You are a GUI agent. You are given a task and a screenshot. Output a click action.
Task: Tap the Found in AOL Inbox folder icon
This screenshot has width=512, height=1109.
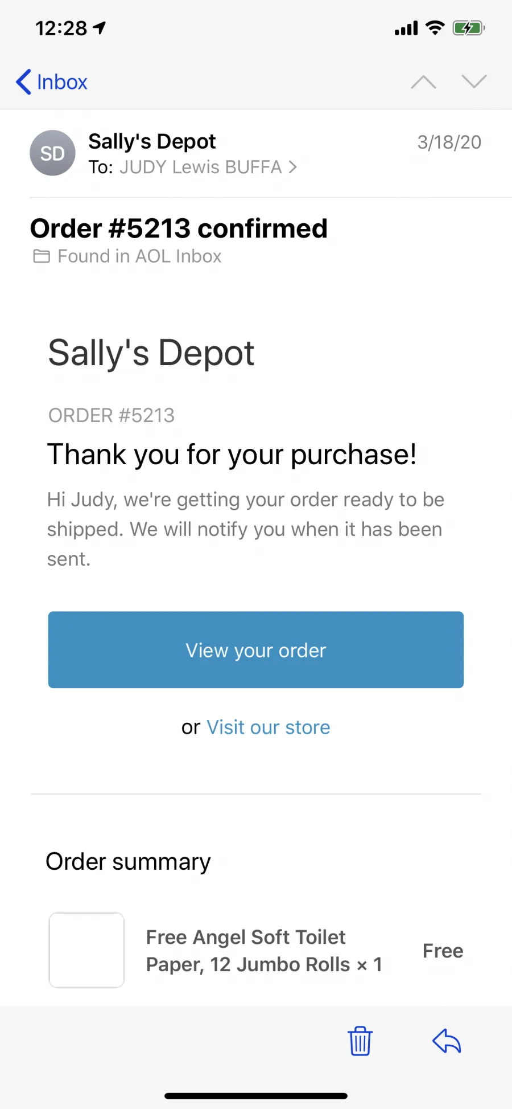point(42,256)
